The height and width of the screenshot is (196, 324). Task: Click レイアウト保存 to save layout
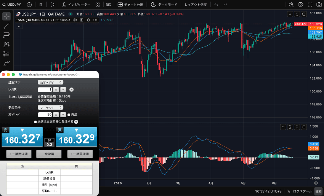pyautogui.click(x=196, y=5)
